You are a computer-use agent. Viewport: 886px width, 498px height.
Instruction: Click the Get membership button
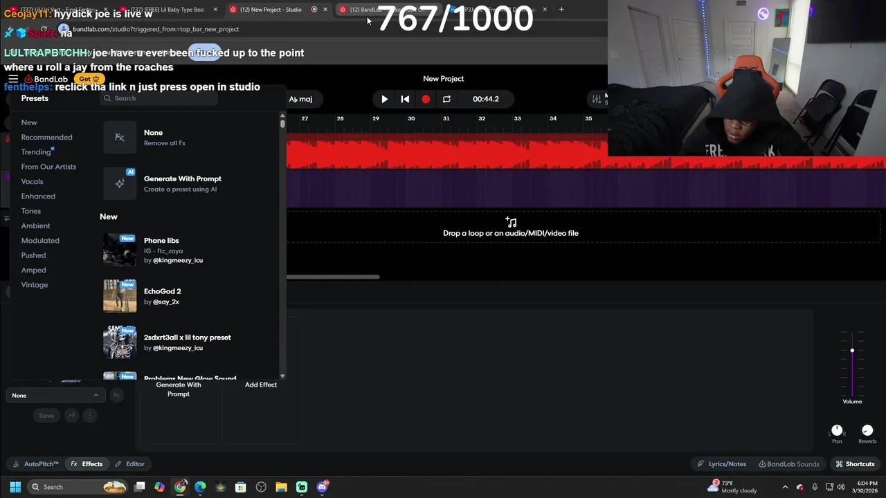coord(89,79)
